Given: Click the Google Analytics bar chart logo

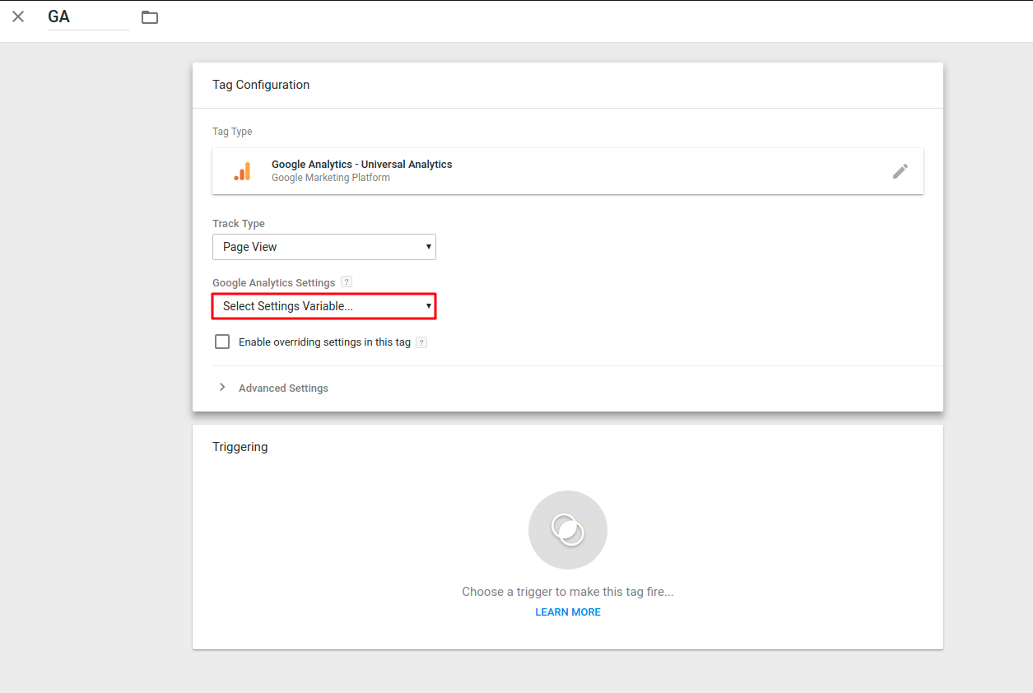Looking at the screenshot, I should pyautogui.click(x=242, y=171).
